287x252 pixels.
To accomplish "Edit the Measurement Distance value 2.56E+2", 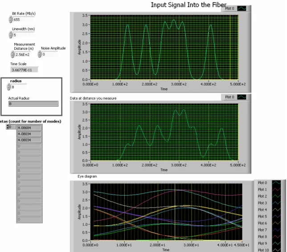I will tap(22, 54).
